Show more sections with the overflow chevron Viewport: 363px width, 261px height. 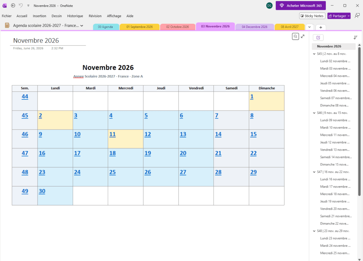[309, 27]
